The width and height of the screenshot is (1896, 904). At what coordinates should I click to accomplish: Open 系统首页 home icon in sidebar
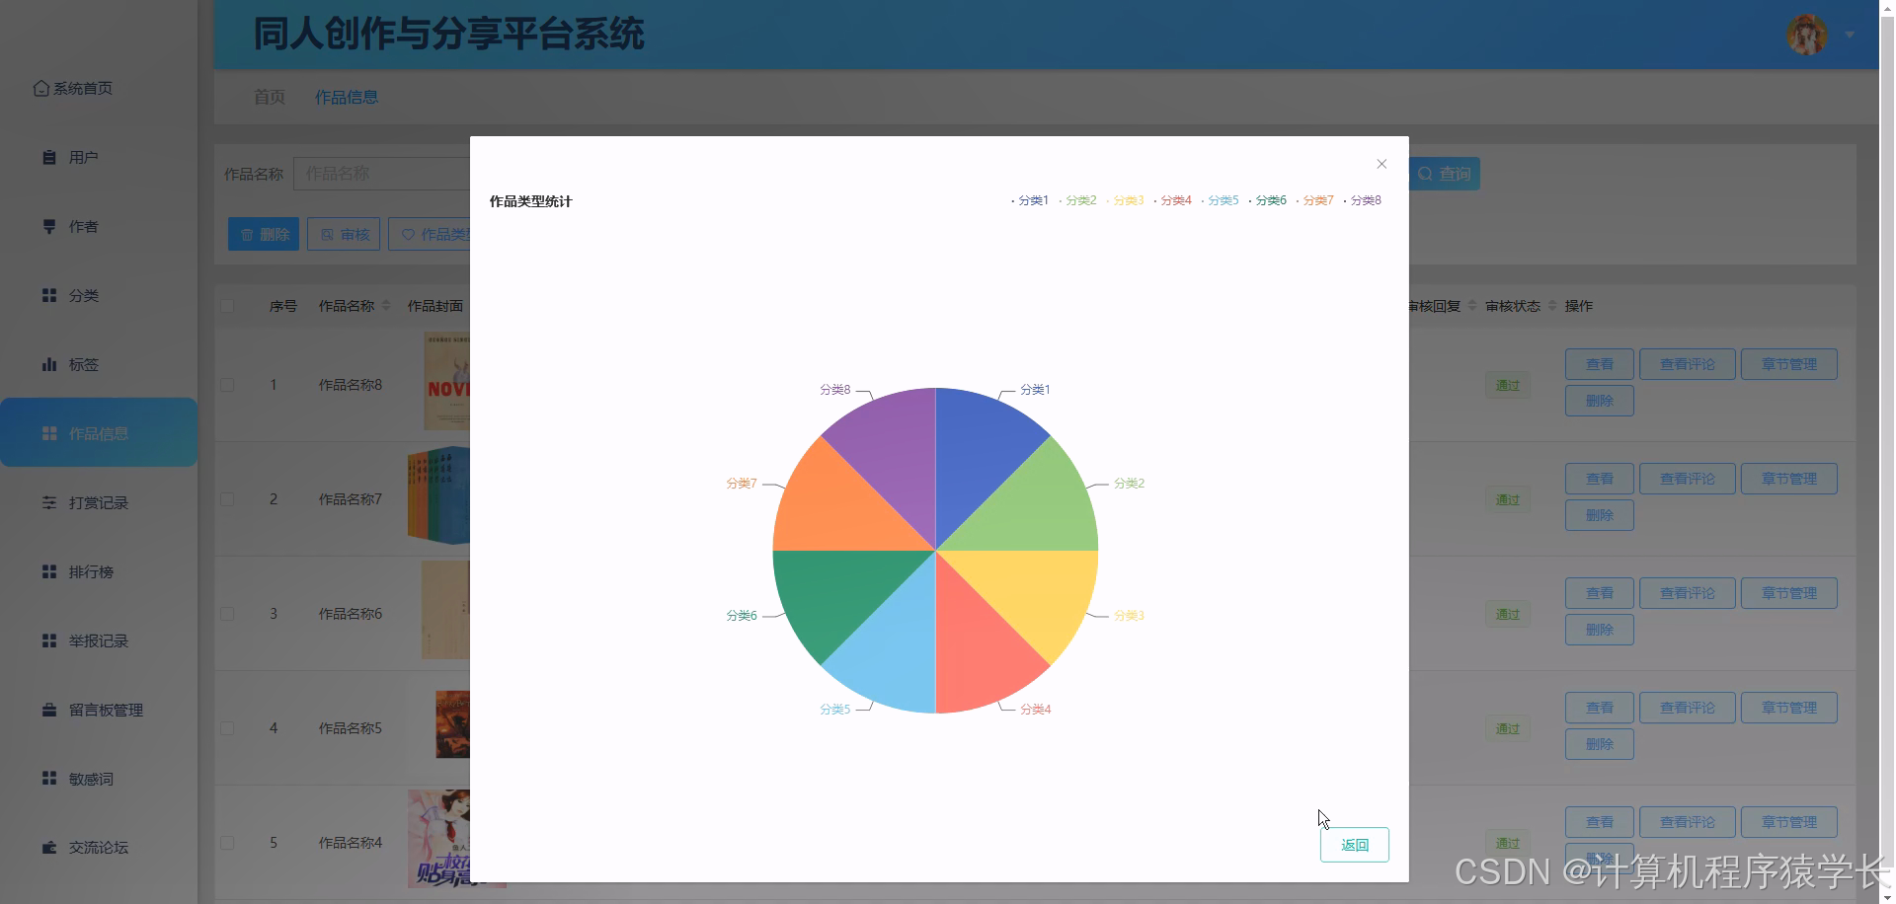pos(40,88)
